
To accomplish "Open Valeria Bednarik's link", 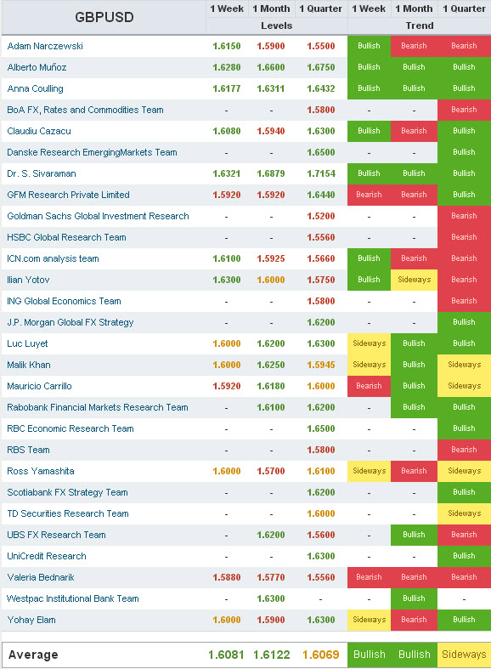I will (x=41, y=578).
